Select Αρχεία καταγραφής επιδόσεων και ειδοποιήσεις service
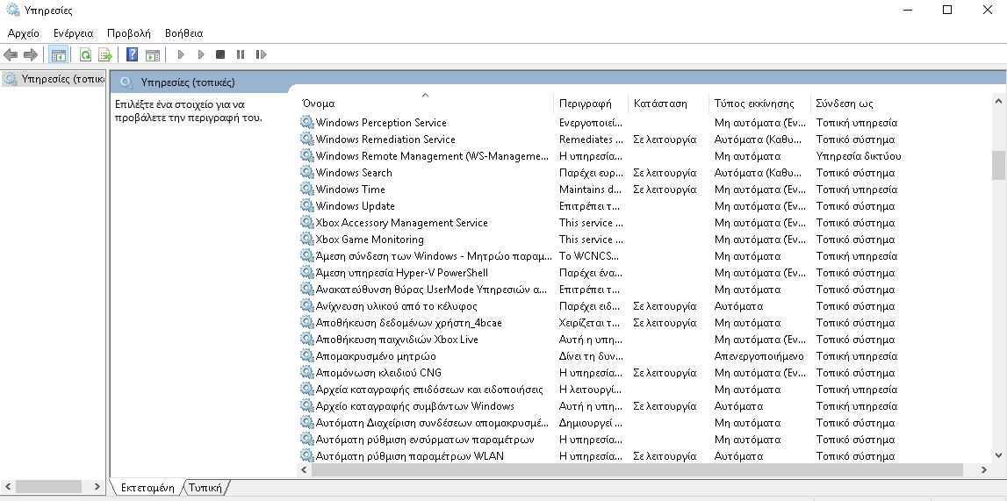The width and height of the screenshot is (1007, 501). [429, 390]
